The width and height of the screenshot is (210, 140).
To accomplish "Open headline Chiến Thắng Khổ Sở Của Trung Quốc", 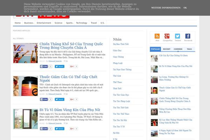I will (x=71, y=46).
